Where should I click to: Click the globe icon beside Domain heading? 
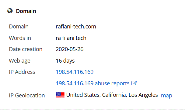coord(10,11)
